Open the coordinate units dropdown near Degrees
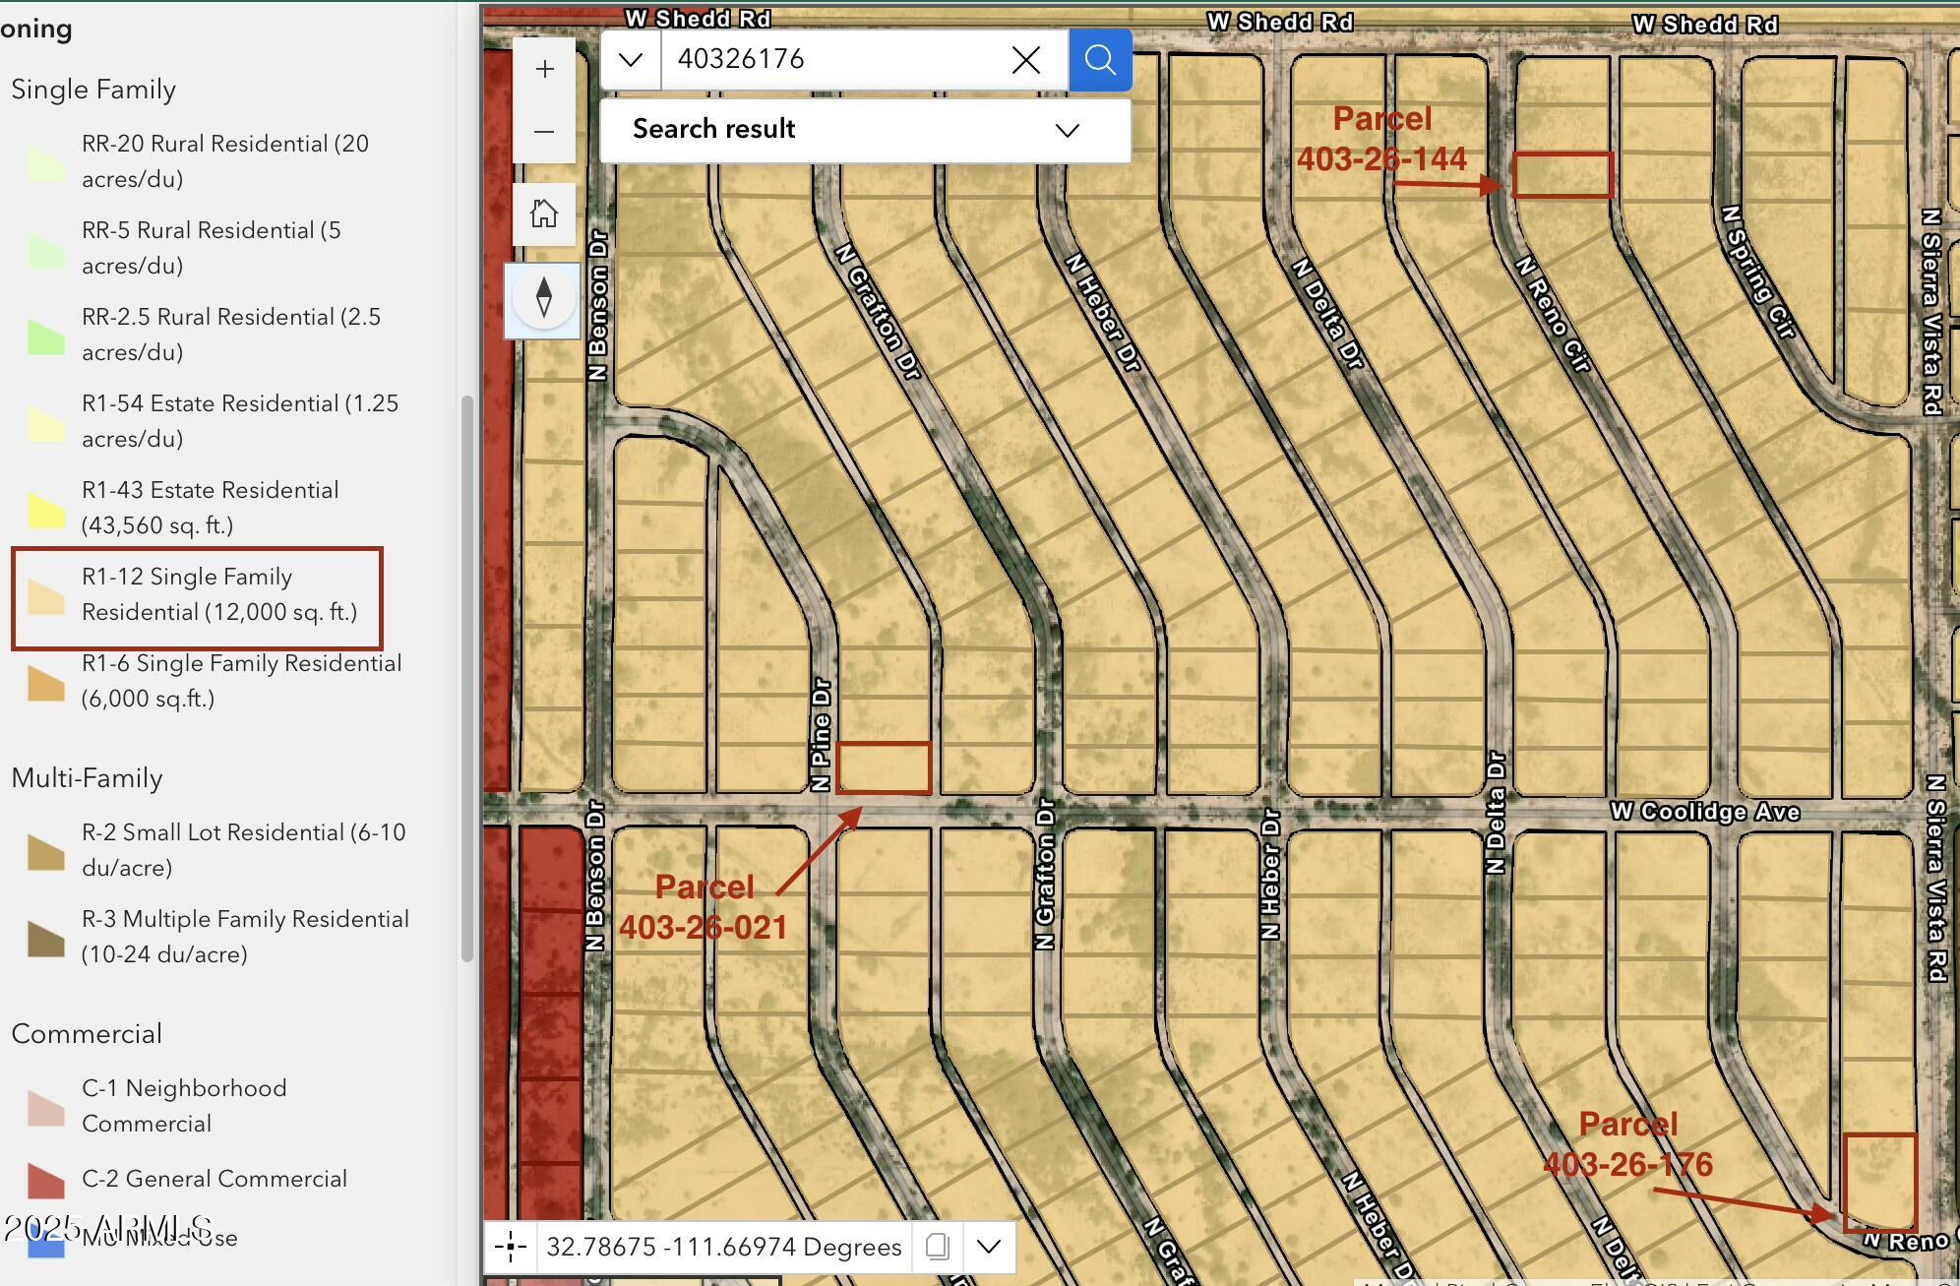Image resolution: width=1960 pixels, height=1286 pixels. [989, 1246]
